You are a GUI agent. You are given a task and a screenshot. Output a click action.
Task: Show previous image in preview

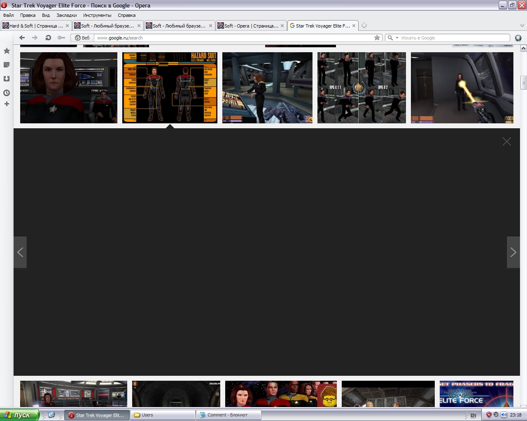[20, 252]
